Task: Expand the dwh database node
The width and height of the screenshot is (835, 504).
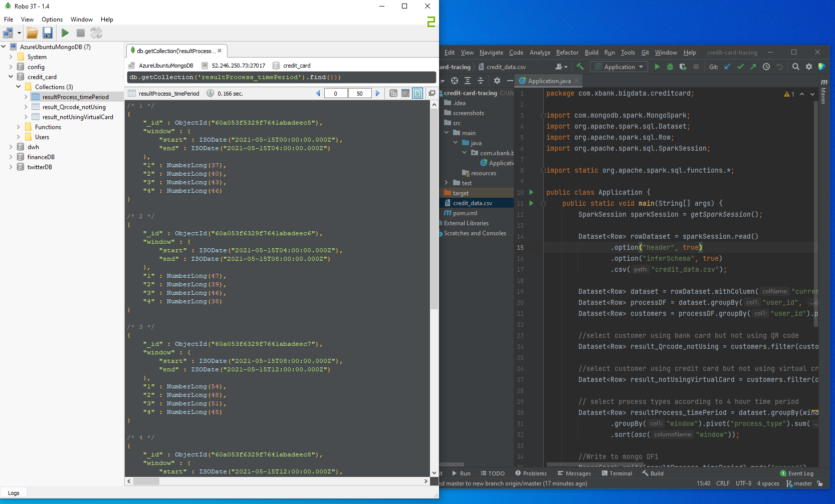Action: (11, 147)
